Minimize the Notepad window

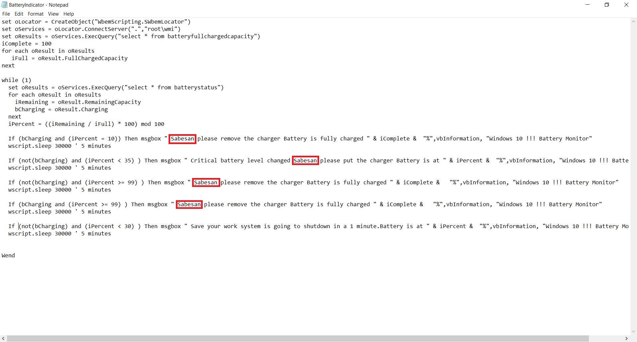point(588,5)
